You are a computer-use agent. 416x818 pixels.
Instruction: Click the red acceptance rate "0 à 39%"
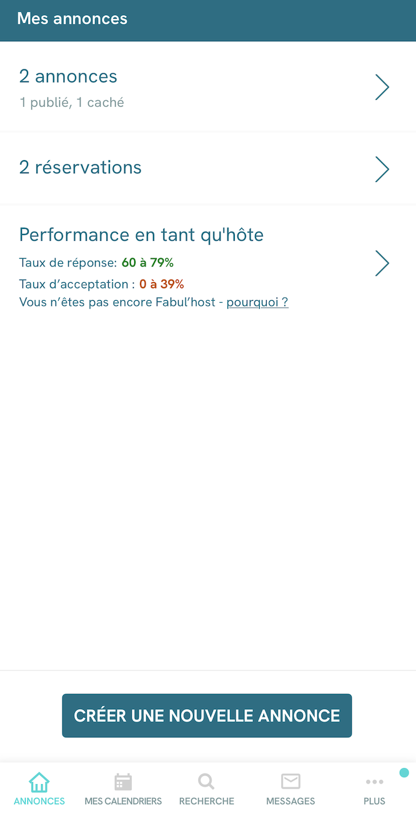[162, 284]
